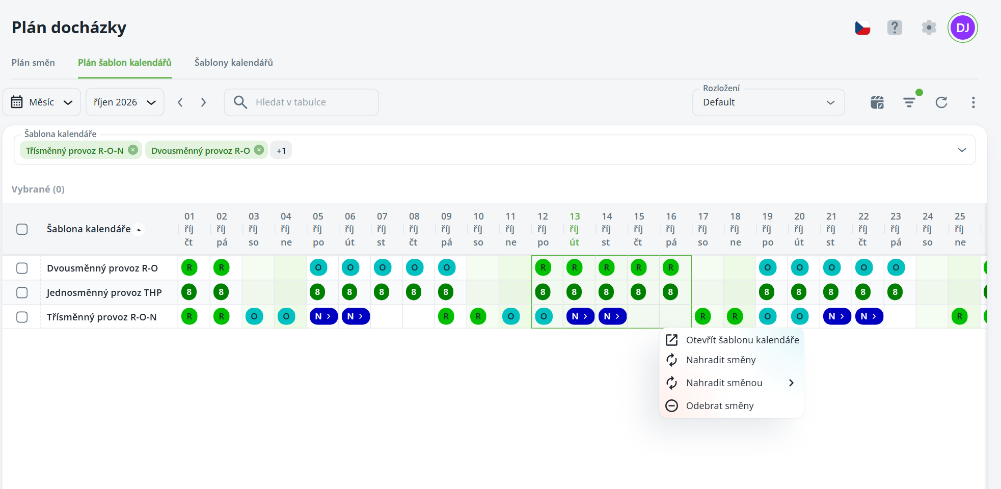
Task: Click the Vybrané (0) label
Action: pyautogui.click(x=38, y=189)
